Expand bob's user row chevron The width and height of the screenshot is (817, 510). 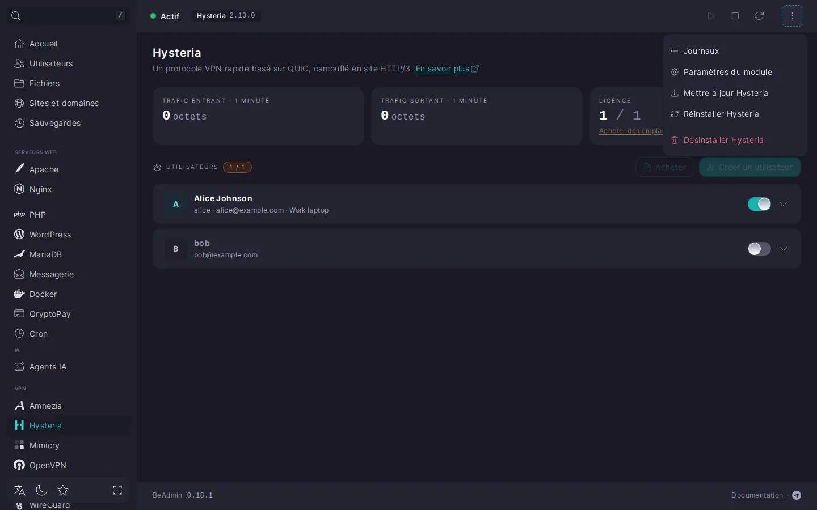[x=784, y=249]
